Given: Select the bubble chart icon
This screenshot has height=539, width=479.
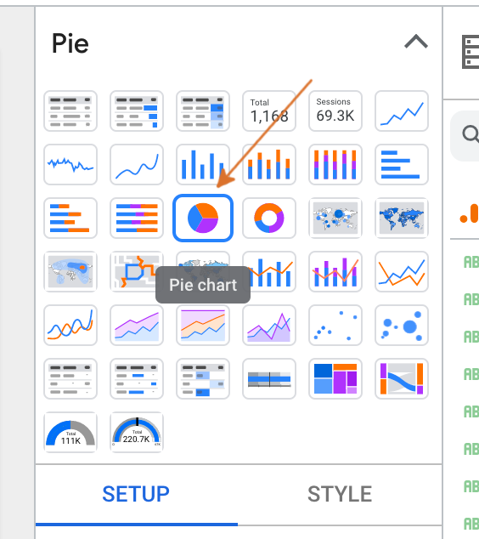Looking at the screenshot, I should (402, 326).
